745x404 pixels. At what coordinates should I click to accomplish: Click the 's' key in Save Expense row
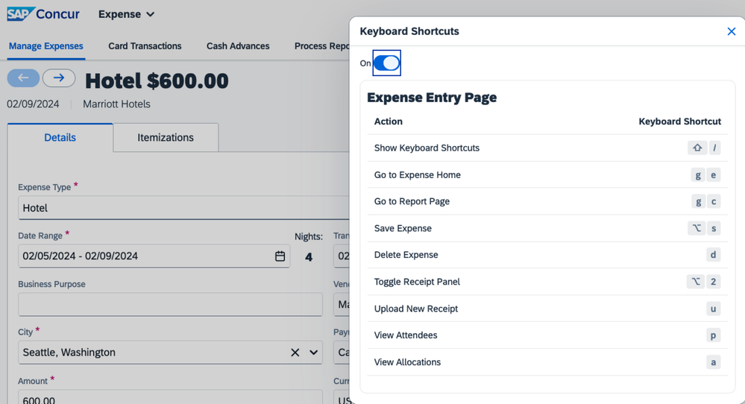pyautogui.click(x=714, y=228)
